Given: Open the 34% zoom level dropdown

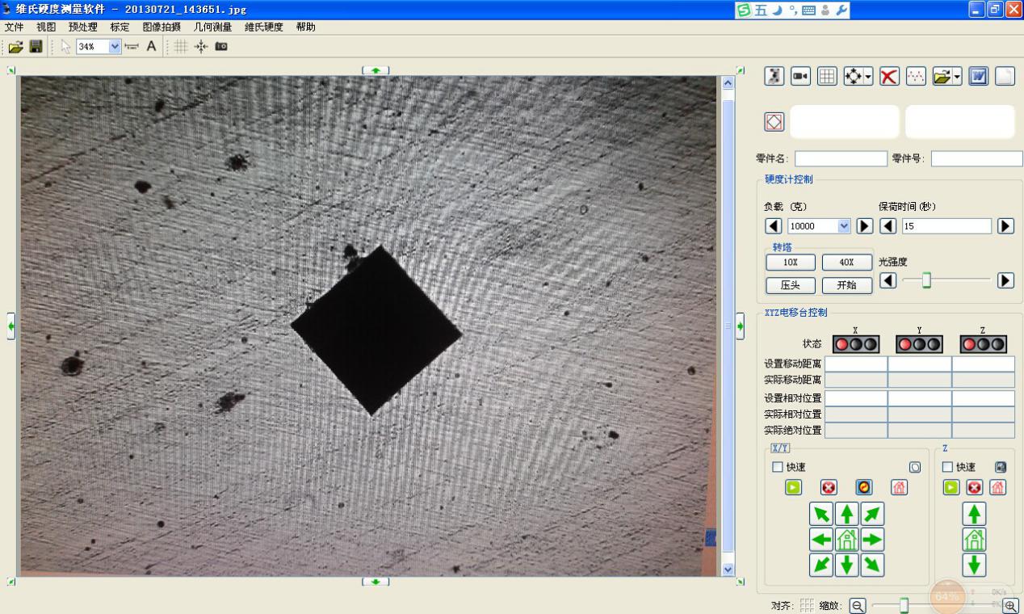Looking at the screenshot, I should 114,47.
